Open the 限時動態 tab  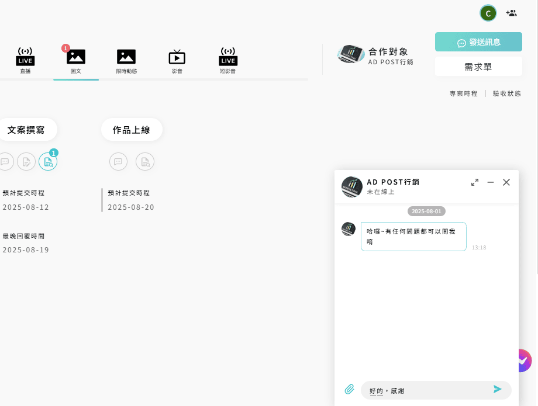[126, 61]
